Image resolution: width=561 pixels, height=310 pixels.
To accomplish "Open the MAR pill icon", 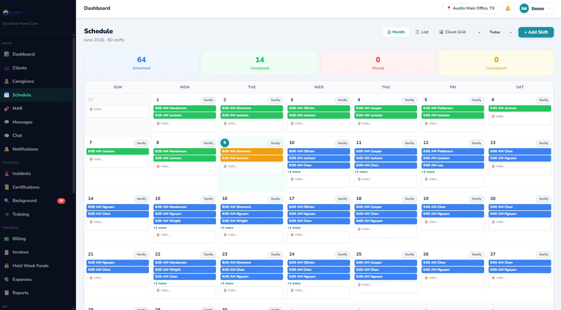I will 6,109.
